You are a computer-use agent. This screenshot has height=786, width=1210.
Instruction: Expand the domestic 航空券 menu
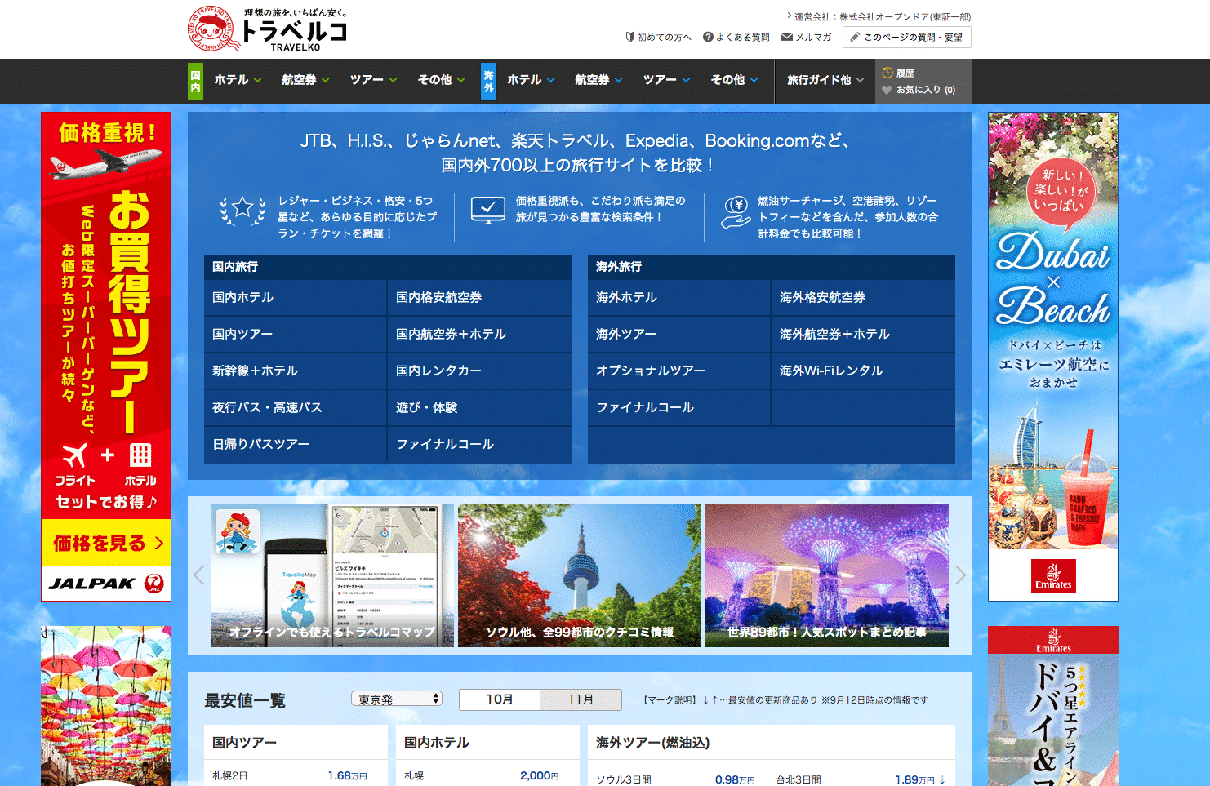pyautogui.click(x=305, y=80)
